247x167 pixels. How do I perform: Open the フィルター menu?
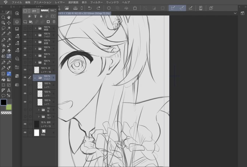click(x=96, y=3)
